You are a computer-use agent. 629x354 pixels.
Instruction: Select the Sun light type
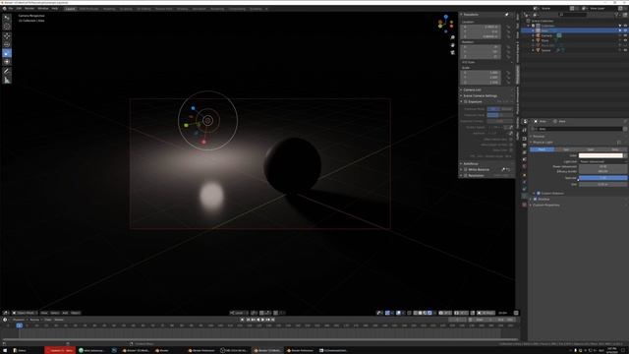pos(566,149)
